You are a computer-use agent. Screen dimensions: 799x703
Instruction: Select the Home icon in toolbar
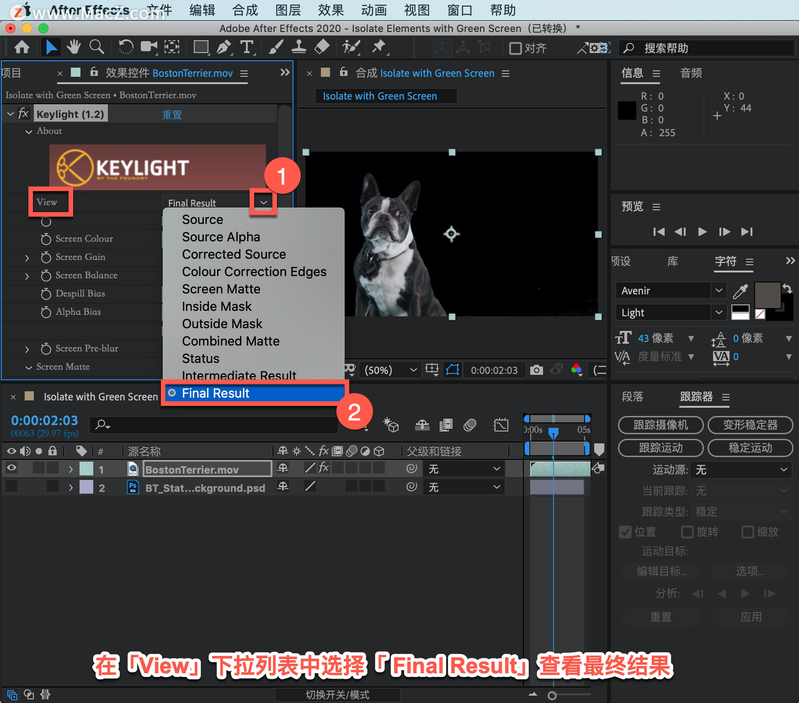point(22,47)
